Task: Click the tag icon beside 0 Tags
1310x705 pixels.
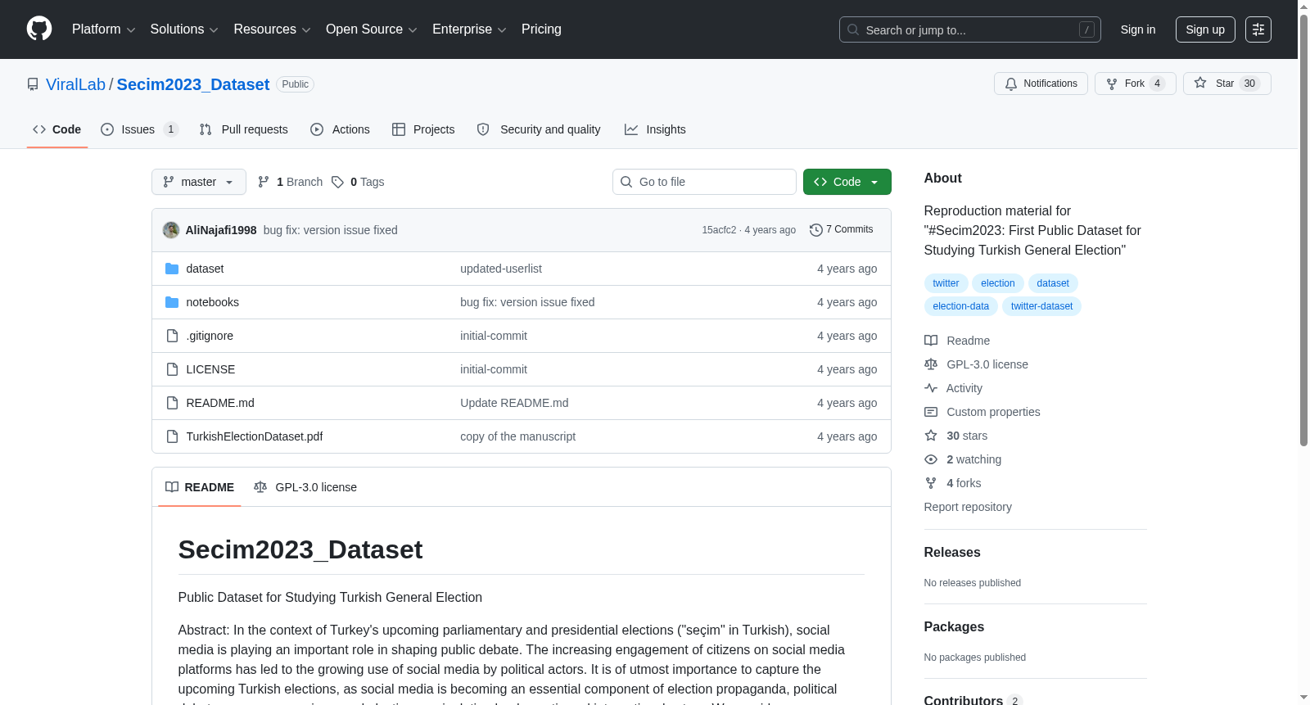Action: tap(337, 182)
